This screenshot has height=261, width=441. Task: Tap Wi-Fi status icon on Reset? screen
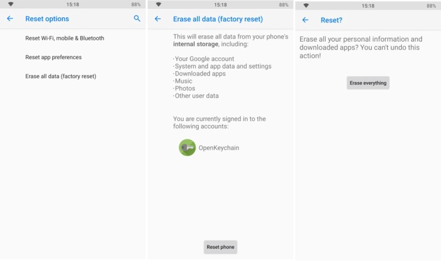(x=306, y=6)
